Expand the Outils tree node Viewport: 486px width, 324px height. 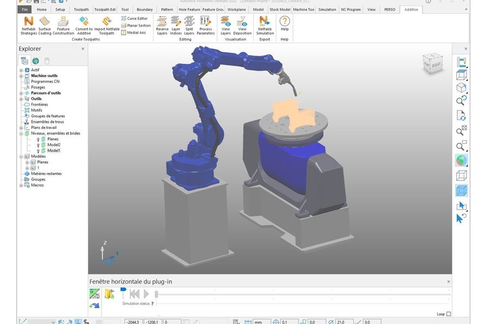[21, 99]
